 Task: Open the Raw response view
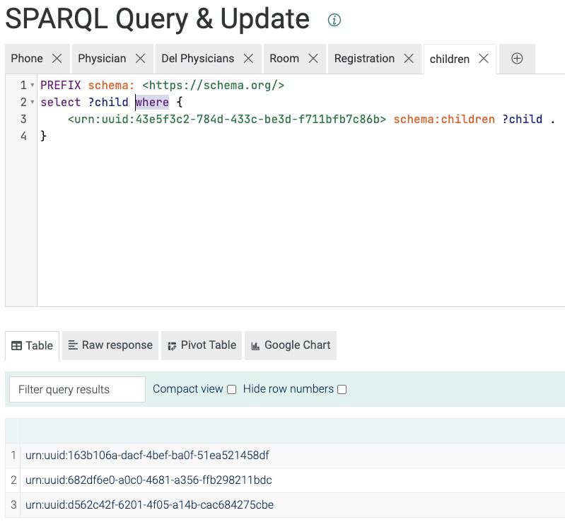(110, 345)
